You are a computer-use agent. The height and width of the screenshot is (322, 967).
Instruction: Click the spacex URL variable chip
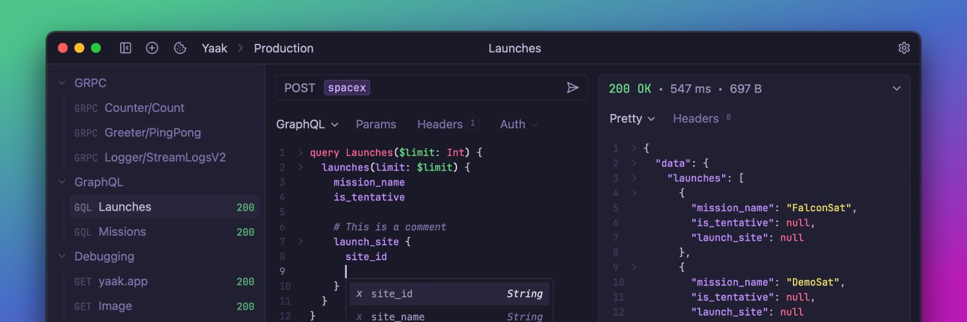(x=347, y=88)
